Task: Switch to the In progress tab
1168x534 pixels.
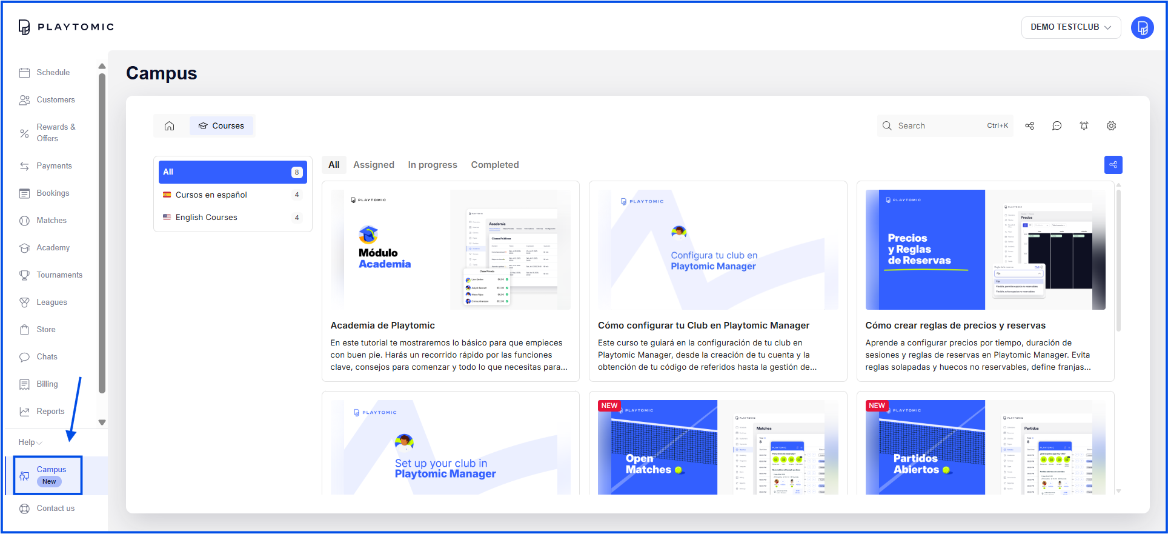Action: (x=432, y=165)
